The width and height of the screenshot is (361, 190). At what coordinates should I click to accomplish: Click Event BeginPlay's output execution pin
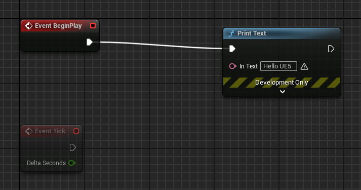point(90,42)
